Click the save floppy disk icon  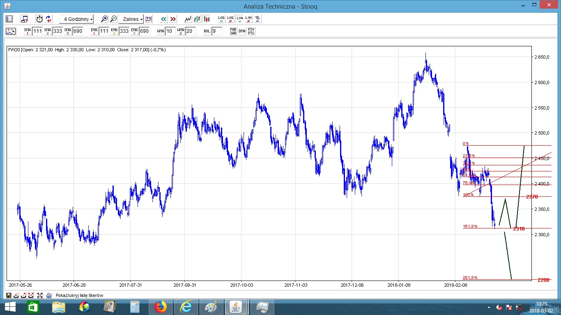pyautogui.click(x=8, y=295)
